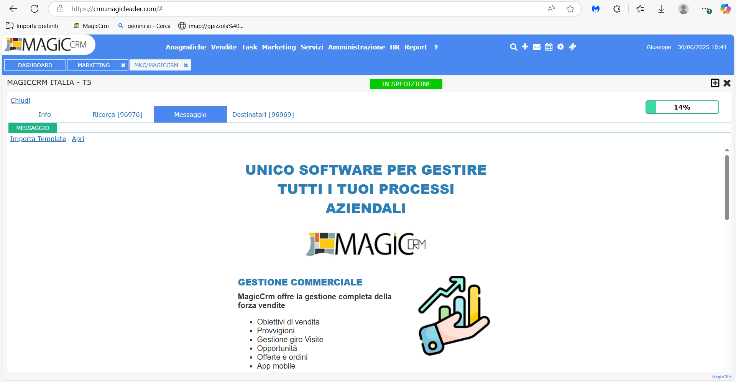Click the site info lock icon
Viewport: 736px width, 382px height.
(60, 9)
